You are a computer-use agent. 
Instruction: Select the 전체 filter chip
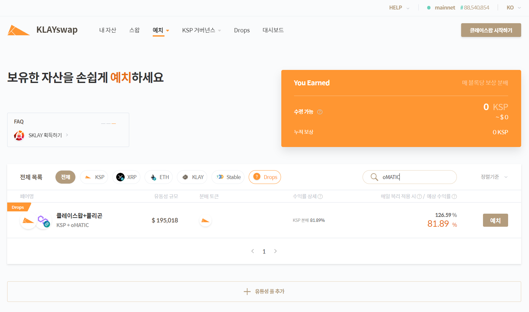pos(65,177)
